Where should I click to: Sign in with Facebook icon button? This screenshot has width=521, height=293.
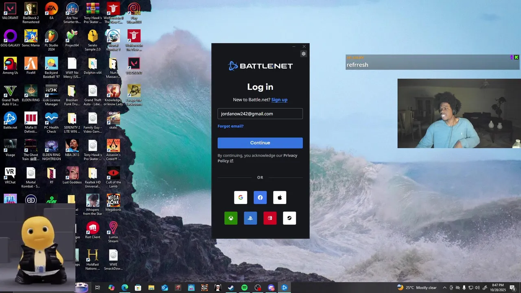260,197
